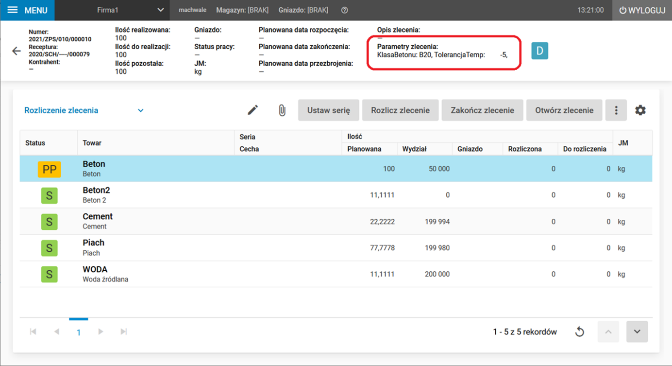Click the Seria column header
This screenshot has width=672, height=366.
pyautogui.click(x=248, y=137)
